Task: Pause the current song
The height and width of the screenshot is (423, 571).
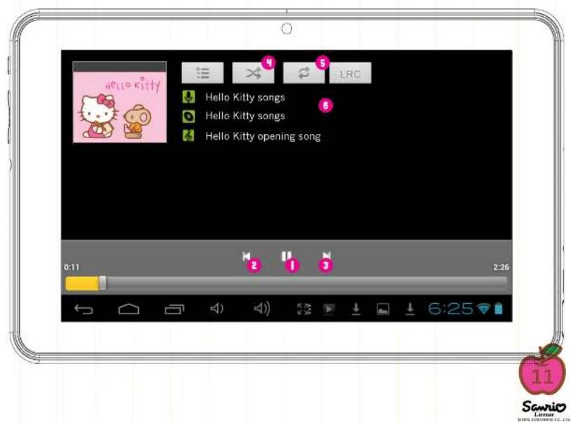Action: tap(287, 256)
